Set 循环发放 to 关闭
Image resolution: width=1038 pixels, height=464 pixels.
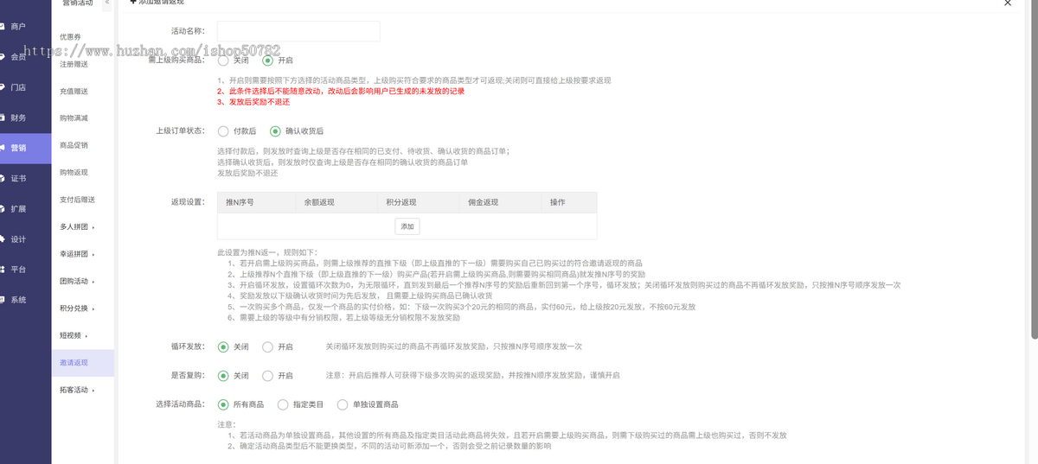pos(234,346)
